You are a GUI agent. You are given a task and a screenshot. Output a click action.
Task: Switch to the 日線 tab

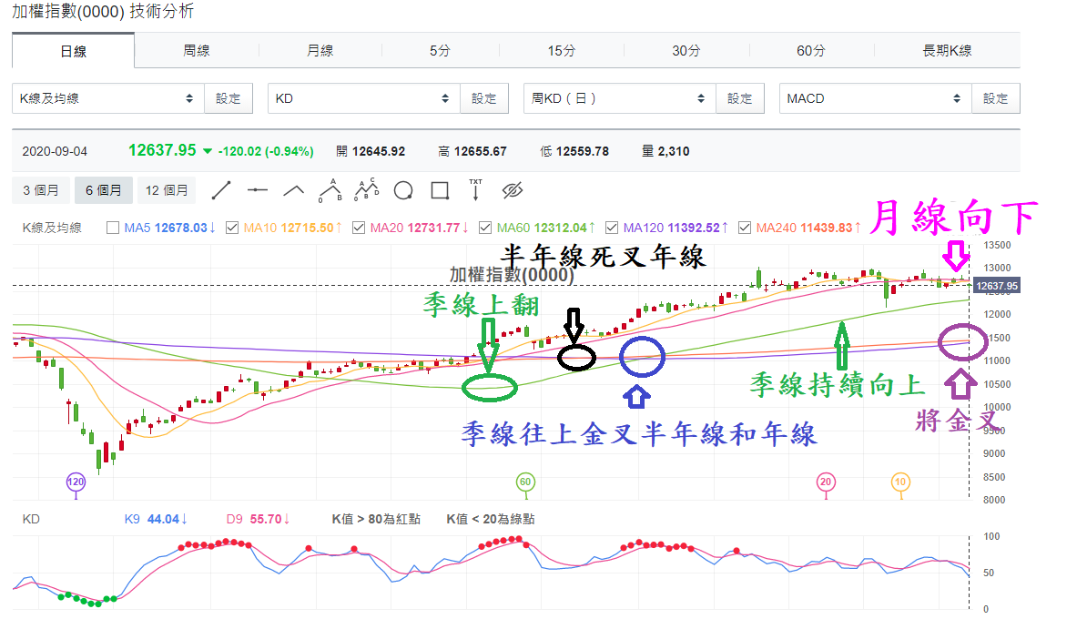coord(74,51)
